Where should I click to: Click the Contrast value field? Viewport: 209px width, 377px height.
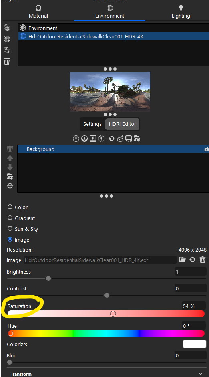[190, 288]
